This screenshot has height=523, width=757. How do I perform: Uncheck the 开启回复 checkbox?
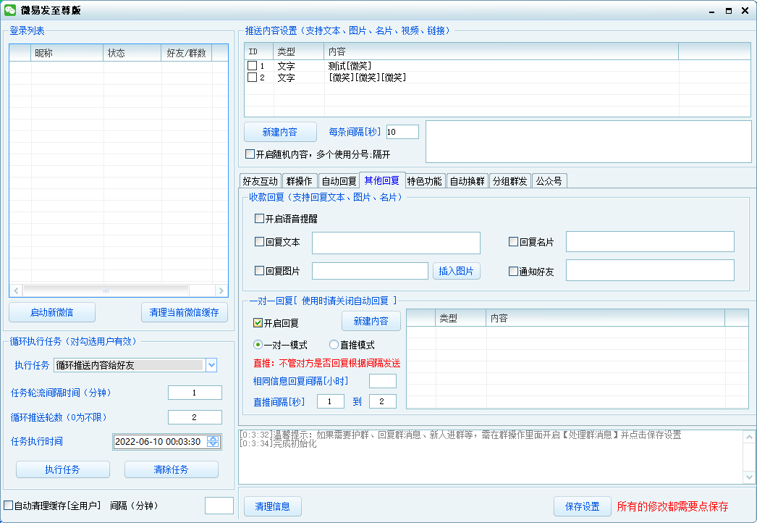coord(258,322)
